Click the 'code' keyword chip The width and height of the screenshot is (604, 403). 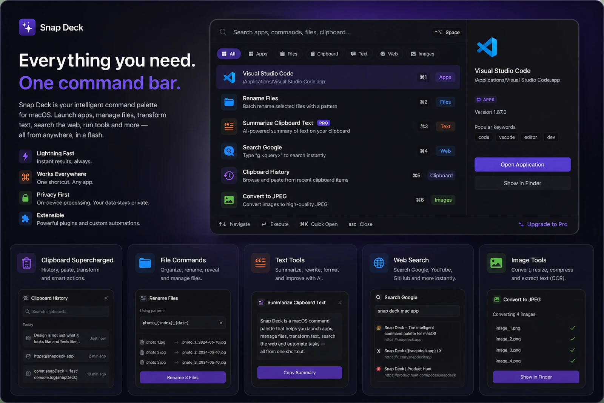coord(484,137)
